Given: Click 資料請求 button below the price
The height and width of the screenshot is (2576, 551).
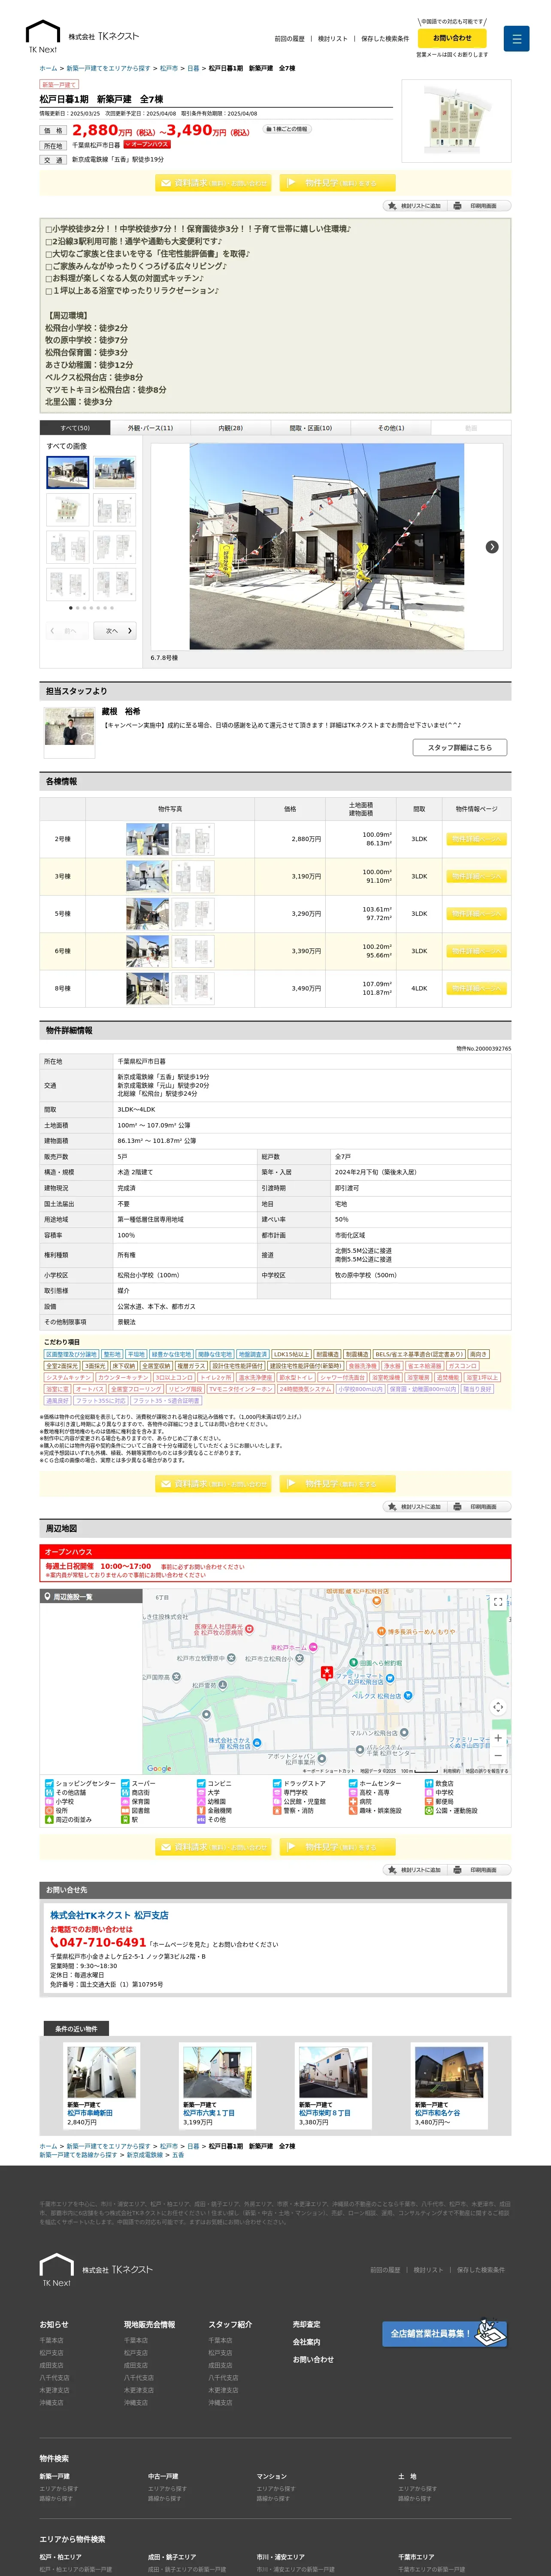Looking at the screenshot, I should (212, 183).
